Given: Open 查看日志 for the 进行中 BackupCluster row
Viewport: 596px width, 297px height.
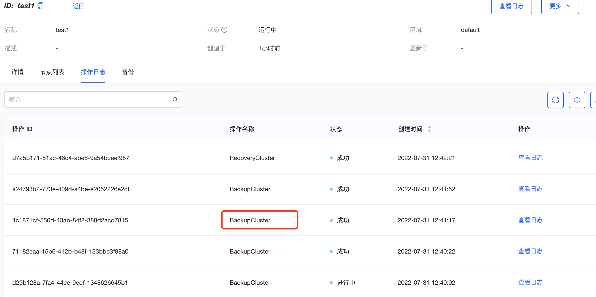Looking at the screenshot, I should pos(530,282).
